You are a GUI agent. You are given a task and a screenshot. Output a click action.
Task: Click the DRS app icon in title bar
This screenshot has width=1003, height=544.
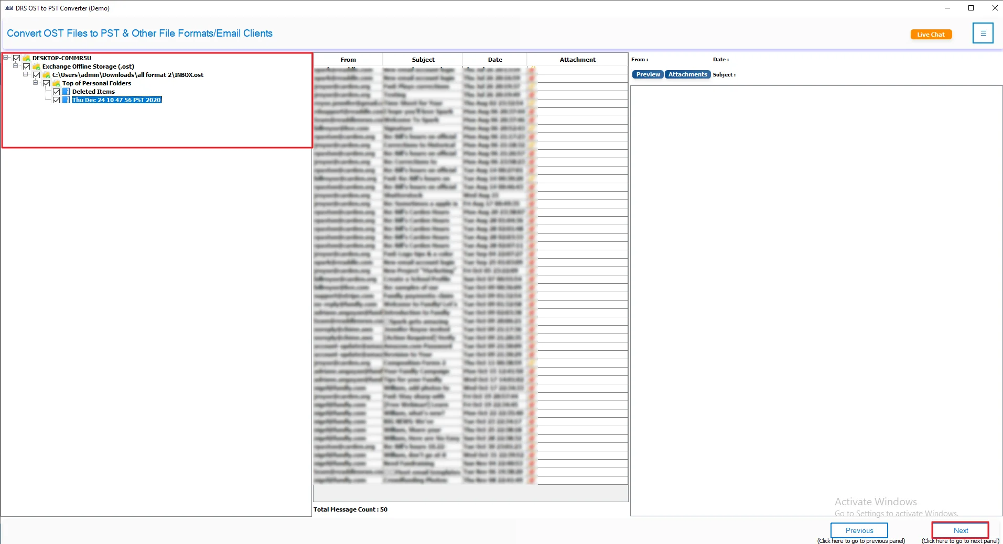tap(9, 8)
